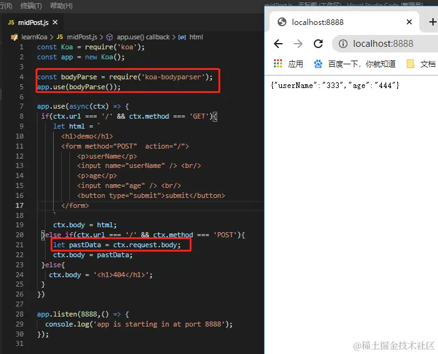Image resolution: width=438 pixels, height=354 pixels.
Task: Click the learnKoa folder icon in breadcrumb
Action: point(14,37)
